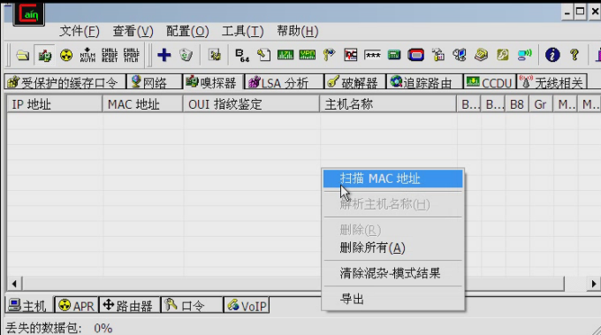Screen dimensions: 601x335
Task: Sort by the MAC 地址 column header
Action: coord(142,104)
